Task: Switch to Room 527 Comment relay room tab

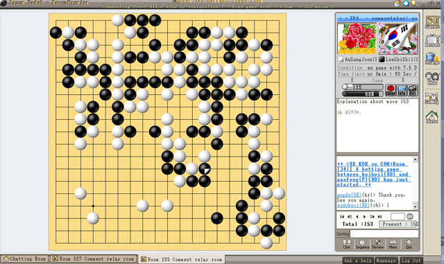Action: click(x=94, y=258)
